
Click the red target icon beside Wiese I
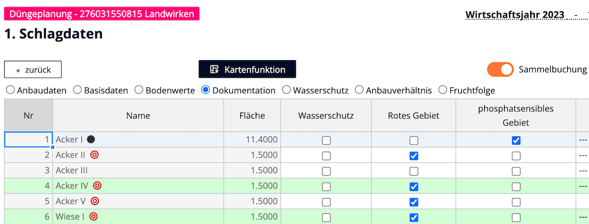point(94,216)
